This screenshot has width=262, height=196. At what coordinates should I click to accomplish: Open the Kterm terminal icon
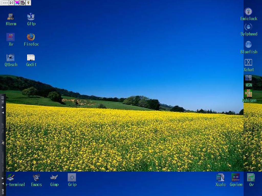11,17
